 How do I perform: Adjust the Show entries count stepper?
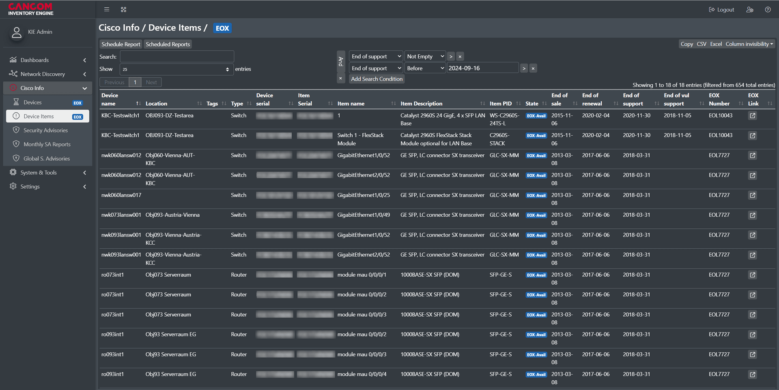pyautogui.click(x=227, y=69)
